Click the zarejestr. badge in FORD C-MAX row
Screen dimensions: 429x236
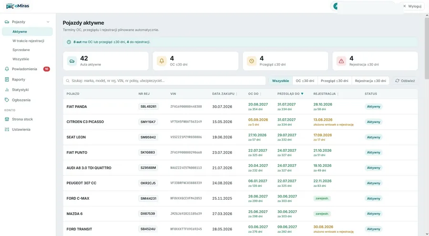coord(322,198)
